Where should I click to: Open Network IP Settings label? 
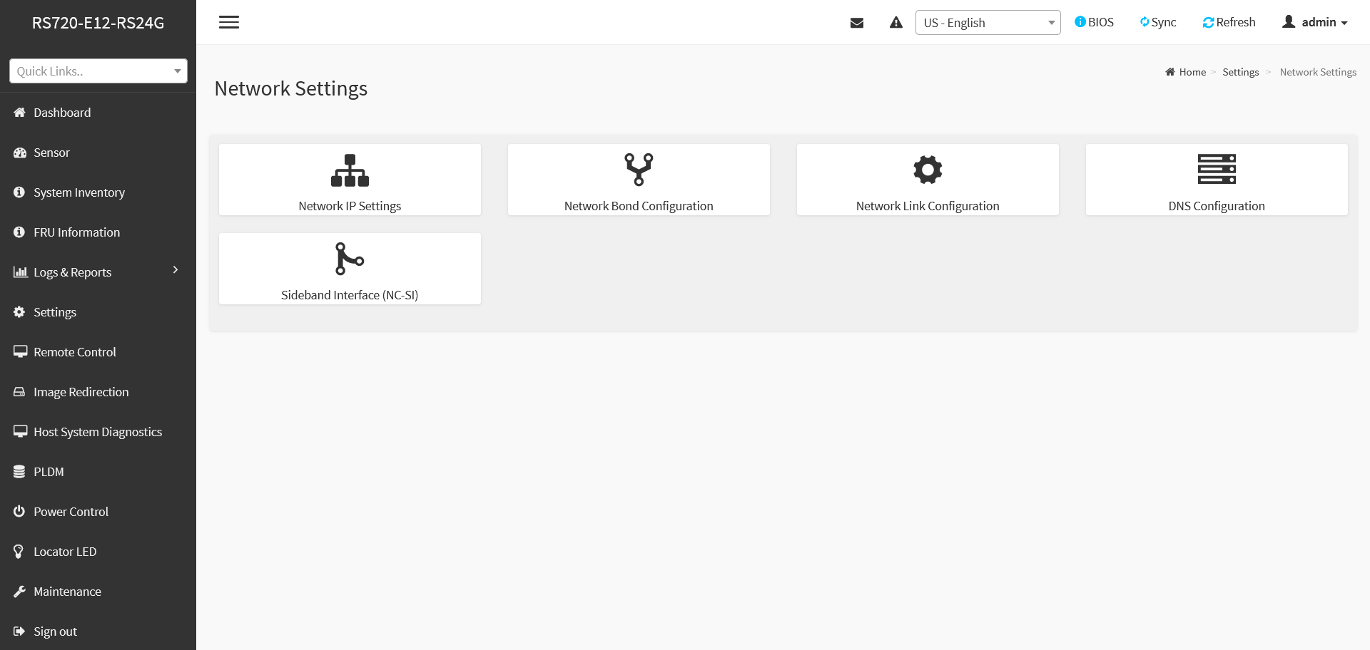(x=350, y=206)
